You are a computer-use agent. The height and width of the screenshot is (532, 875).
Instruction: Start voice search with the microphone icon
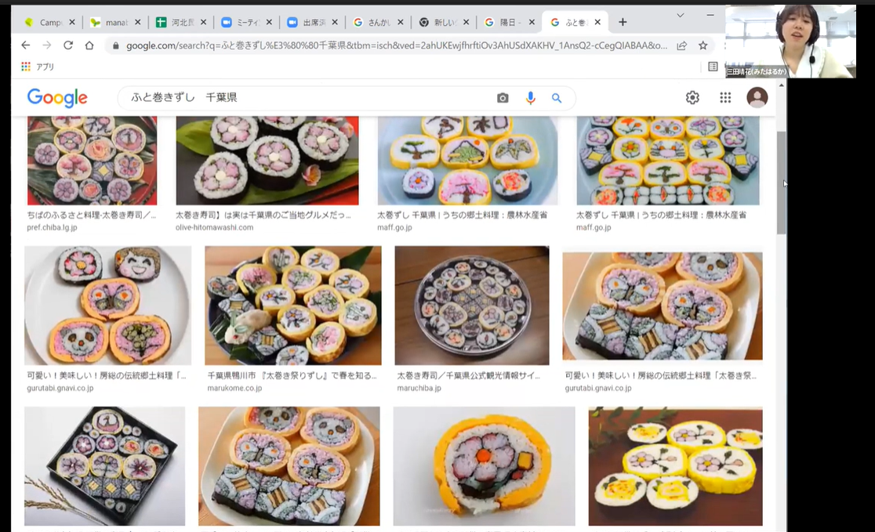[x=530, y=98]
